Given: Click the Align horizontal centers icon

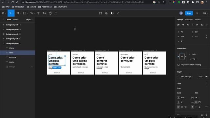Looking at the screenshot, I should pyautogui.click(x=183, y=25).
